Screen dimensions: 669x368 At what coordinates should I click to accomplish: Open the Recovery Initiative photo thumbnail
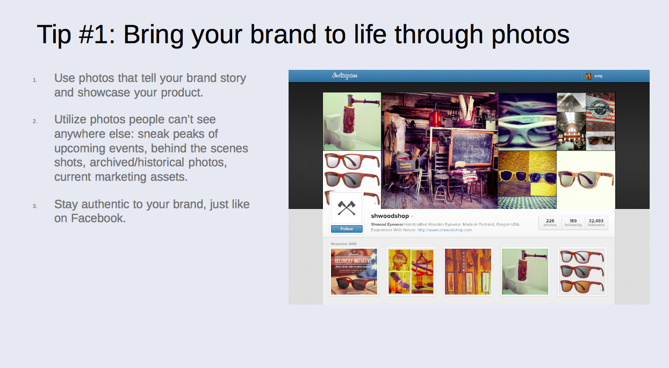pos(354,271)
